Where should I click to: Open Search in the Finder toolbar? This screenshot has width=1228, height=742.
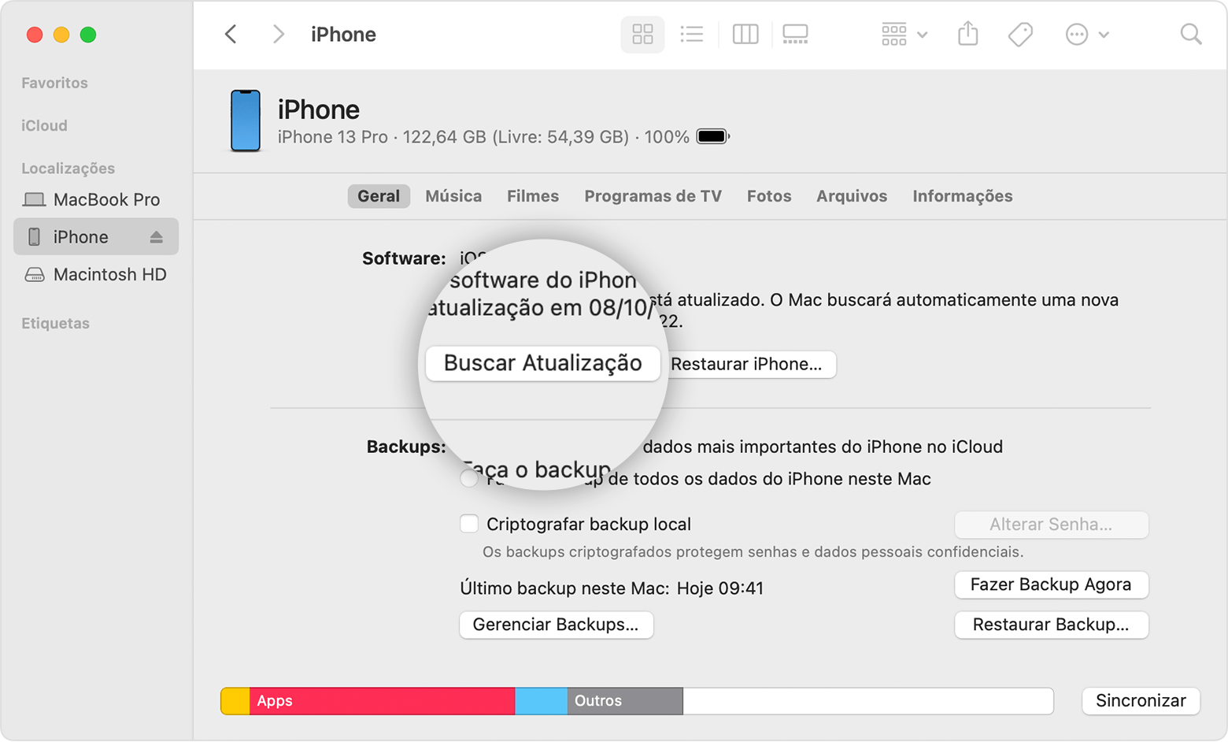click(1189, 34)
